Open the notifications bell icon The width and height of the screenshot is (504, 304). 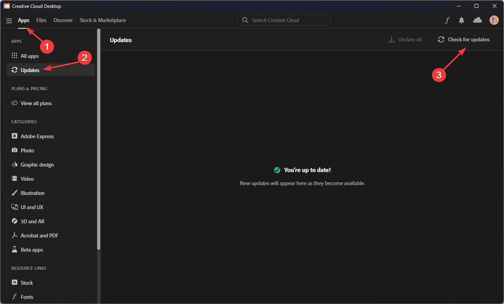pyautogui.click(x=462, y=20)
